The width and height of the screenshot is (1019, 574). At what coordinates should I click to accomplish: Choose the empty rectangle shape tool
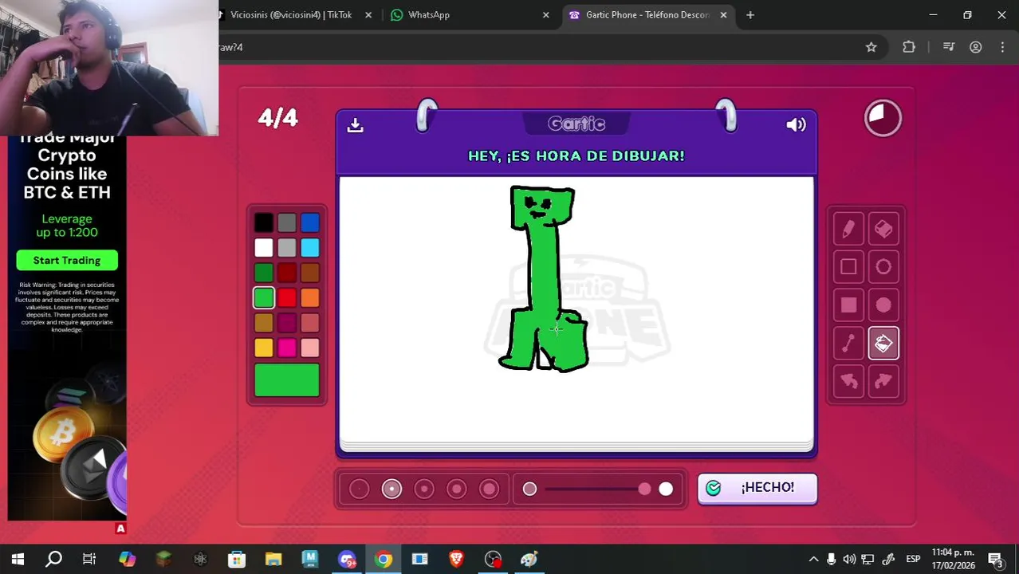tap(848, 267)
